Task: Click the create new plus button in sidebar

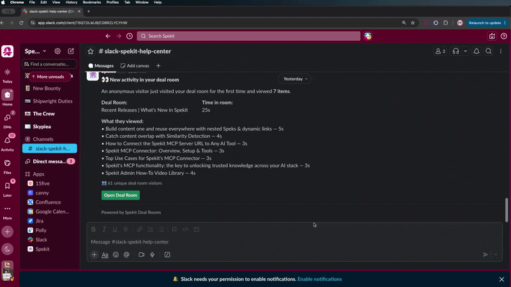Action: (7, 232)
